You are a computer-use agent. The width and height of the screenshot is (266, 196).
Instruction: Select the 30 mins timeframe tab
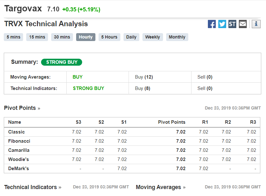[62, 37]
